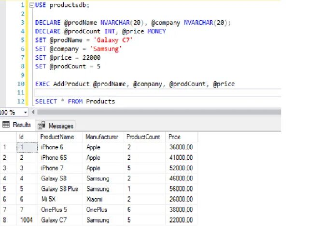Screen dimensions: 309x231
Task: Click the value 22000 on line 7
Action: click(x=91, y=58)
